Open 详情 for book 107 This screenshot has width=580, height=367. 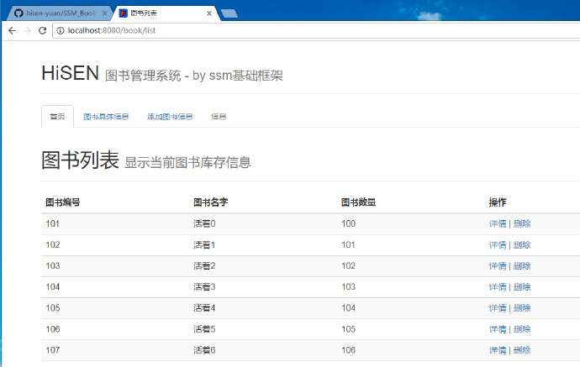[498, 350]
